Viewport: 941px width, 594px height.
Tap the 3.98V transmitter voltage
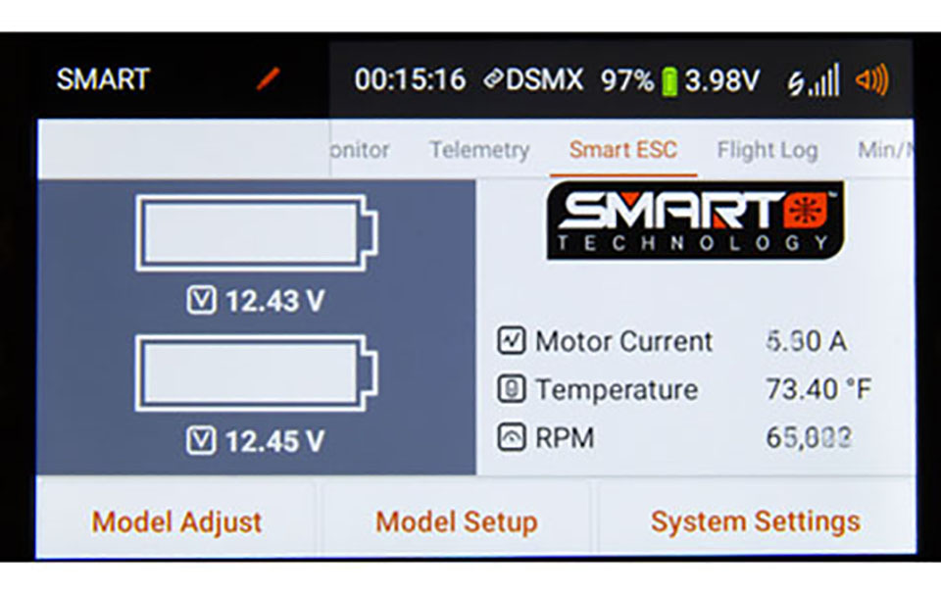722,79
